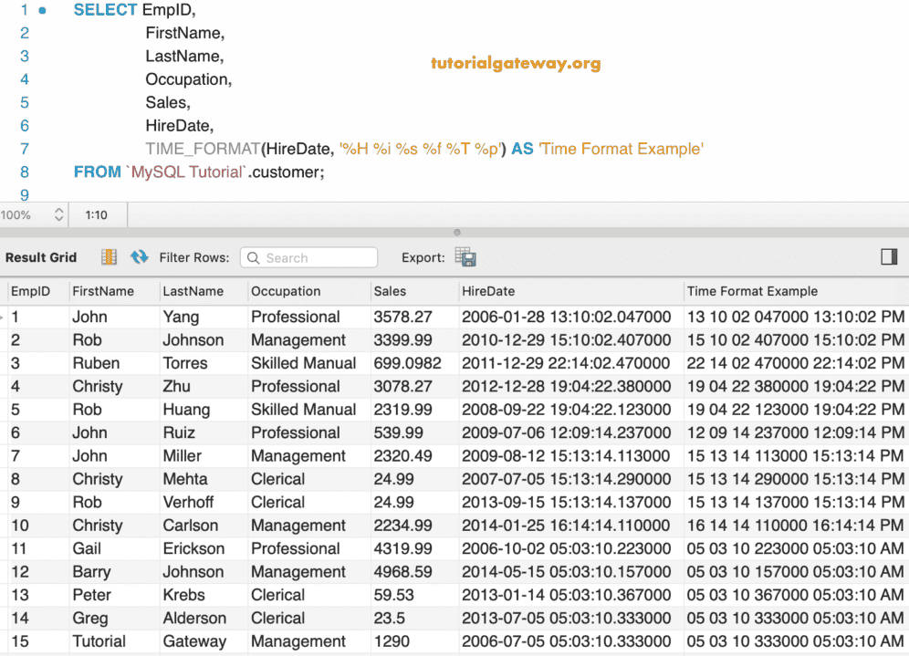
Task: Sort by LastName column header
Action: click(x=193, y=291)
